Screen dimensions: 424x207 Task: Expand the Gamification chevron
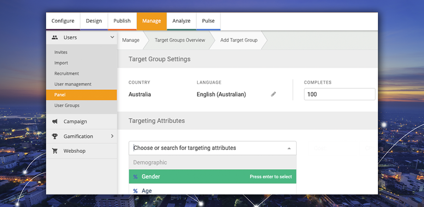pos(112,136)
